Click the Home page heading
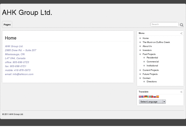This screenshot has height=139, width=186. click(x=11, y=38)
